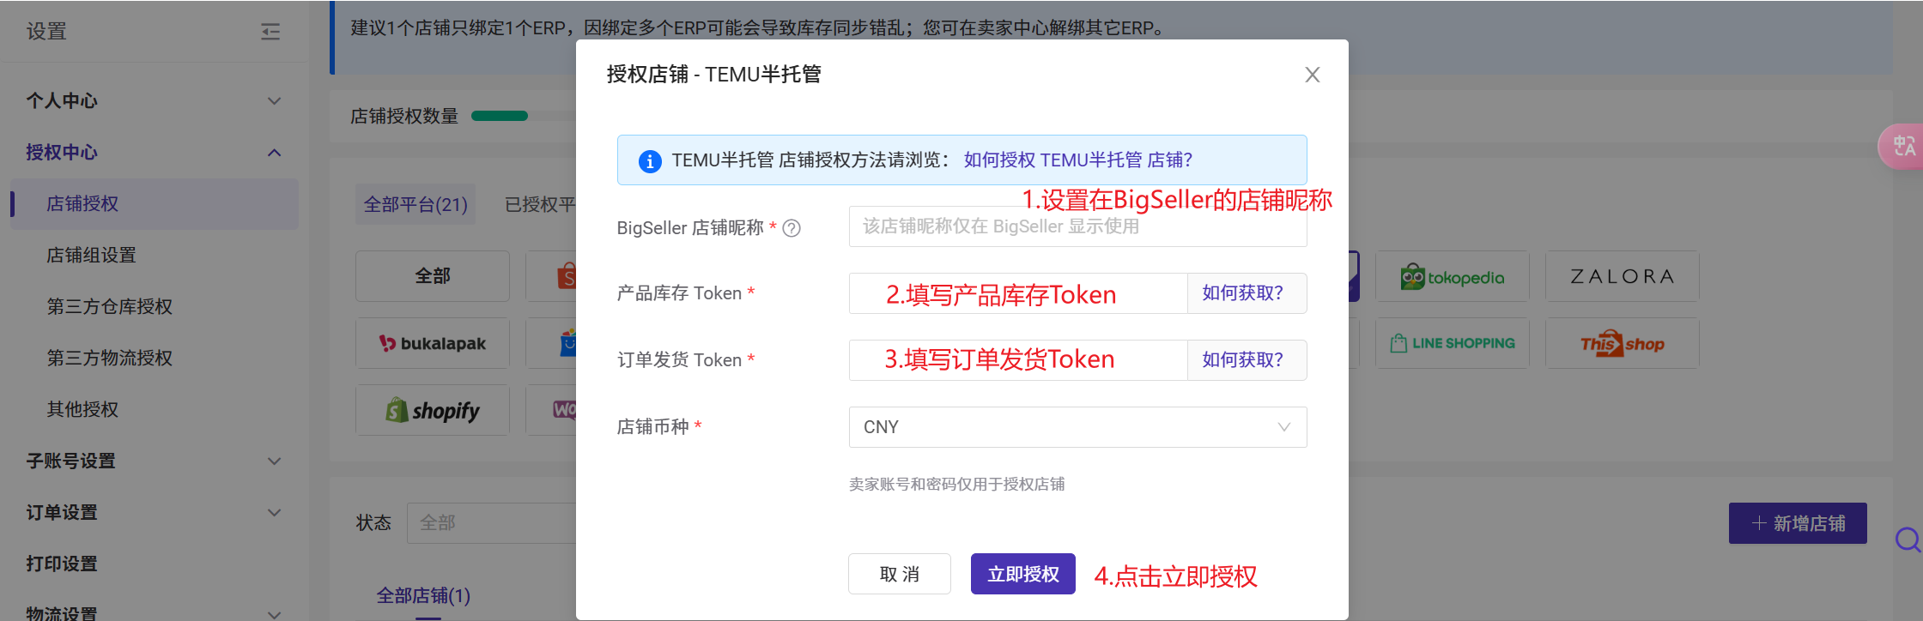This screenshot has width=1923, height=621.
Task: Click the 店铺授权数量 progress bar
Action: pyautogui.click(x=524, y=116)
